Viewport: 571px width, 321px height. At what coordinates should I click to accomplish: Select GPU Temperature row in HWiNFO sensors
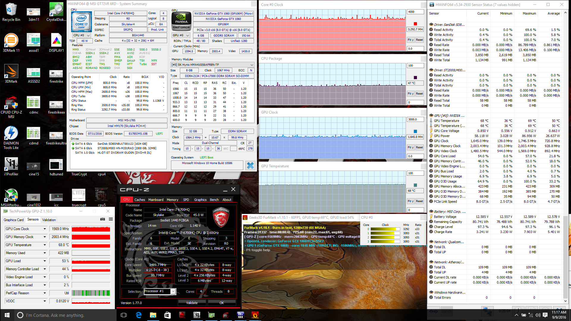[x=495, y=121]
